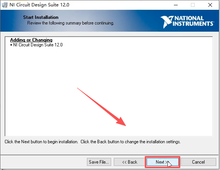
Task: Click the installer icon in the title bar
Action: tap(5, 5)
